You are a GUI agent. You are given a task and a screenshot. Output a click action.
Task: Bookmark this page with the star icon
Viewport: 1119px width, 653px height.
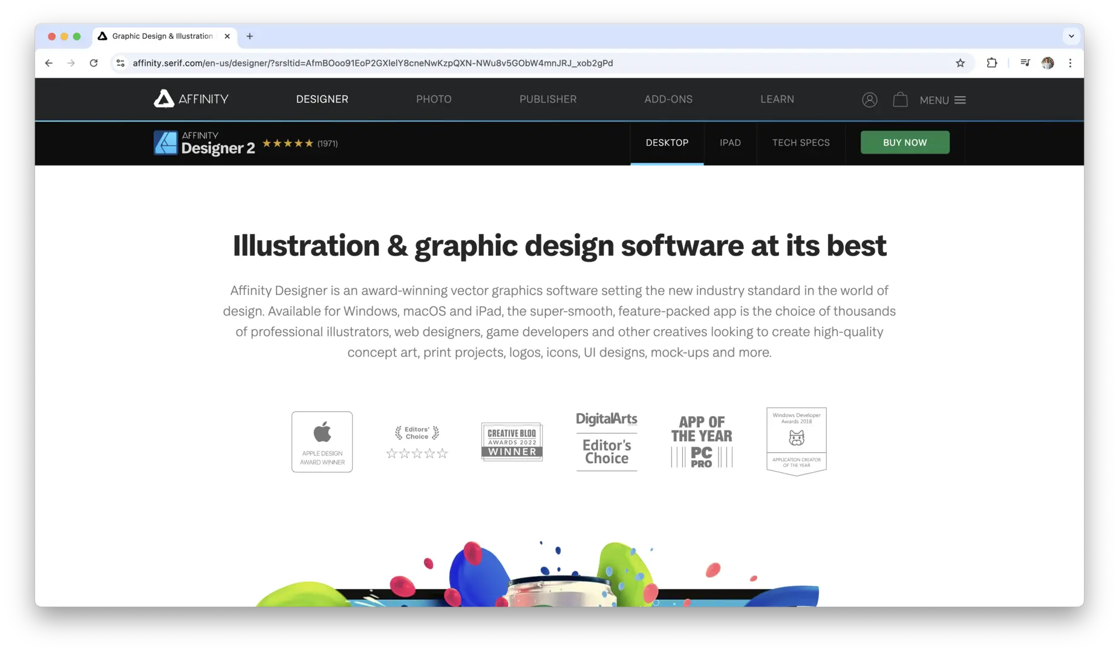click(960, 63)
